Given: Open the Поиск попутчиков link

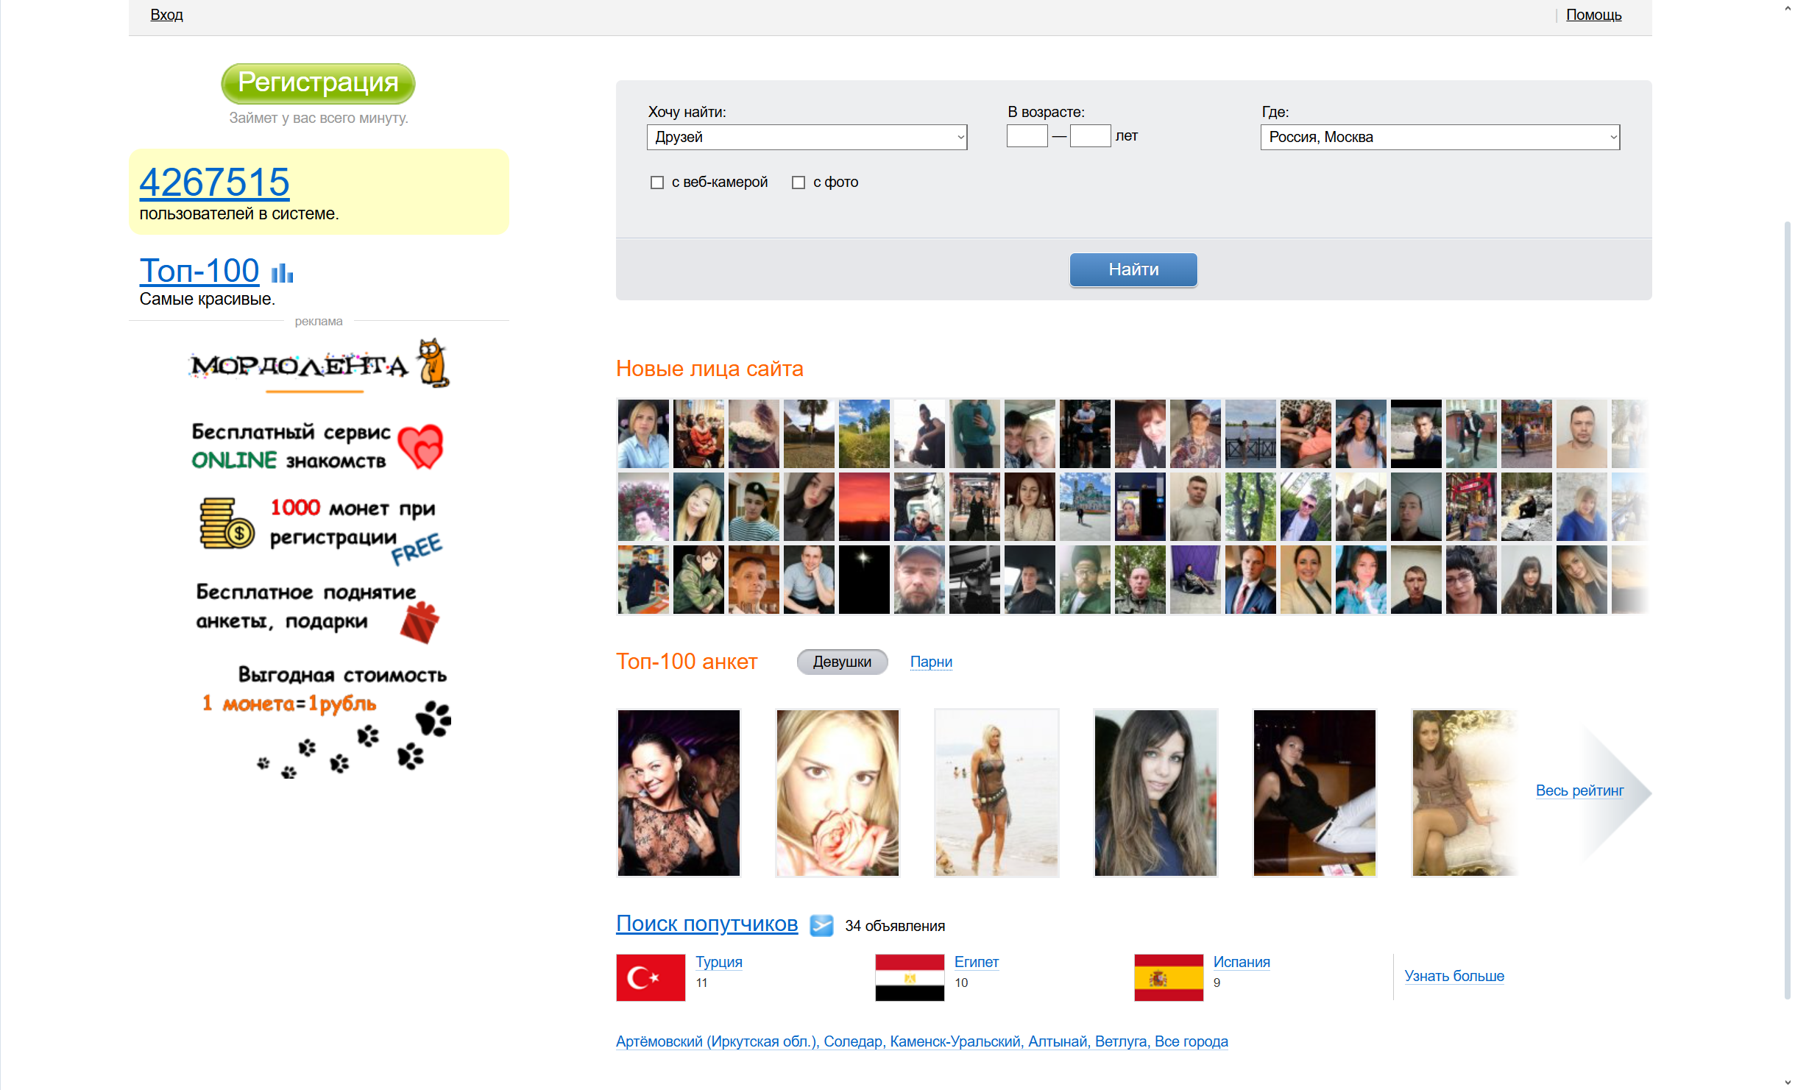Looking at the screenshot, I should [707, 924].
